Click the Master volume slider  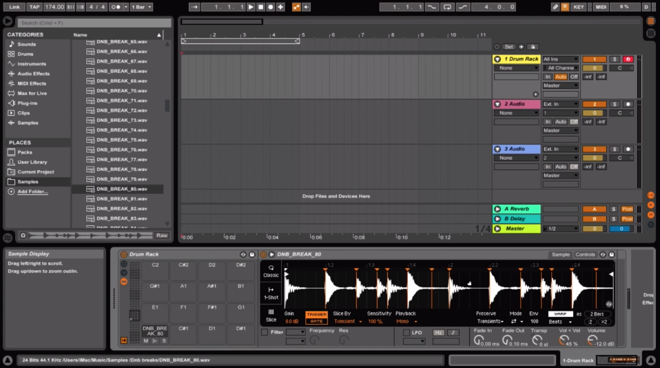595,229
